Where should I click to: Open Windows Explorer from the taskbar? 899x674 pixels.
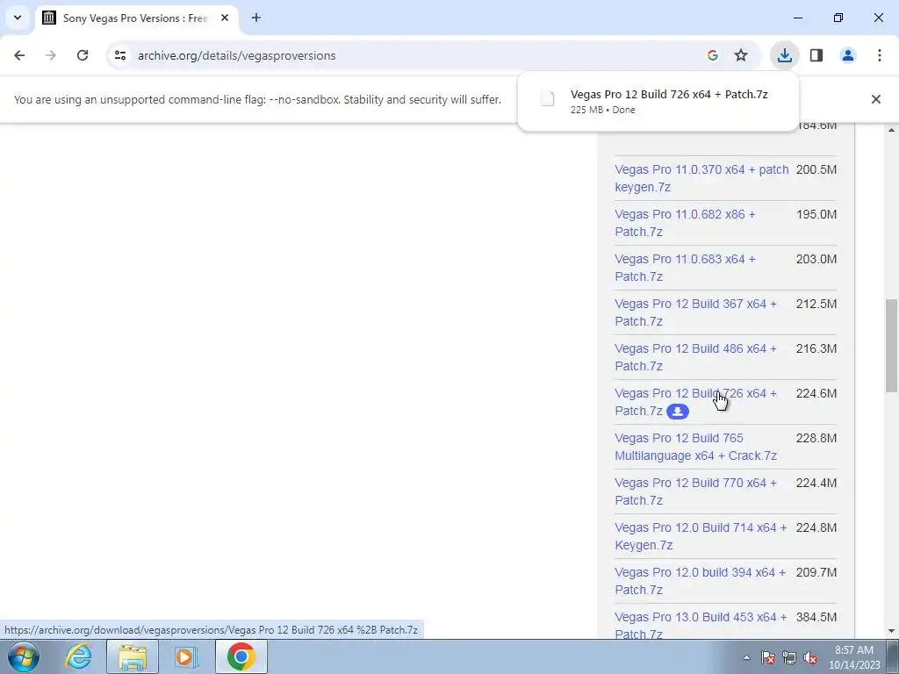pos(133,656)
